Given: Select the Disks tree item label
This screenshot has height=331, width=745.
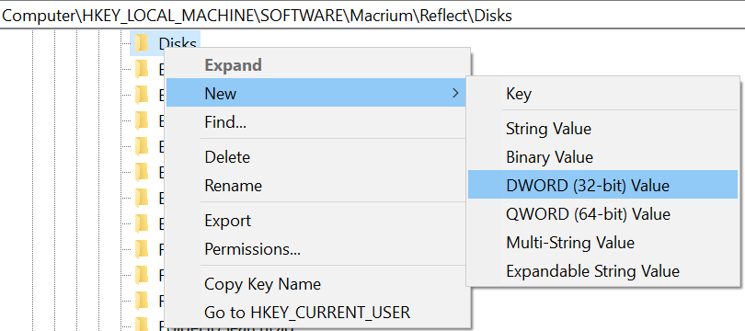Looking at the screenshot, I should 178,43.
